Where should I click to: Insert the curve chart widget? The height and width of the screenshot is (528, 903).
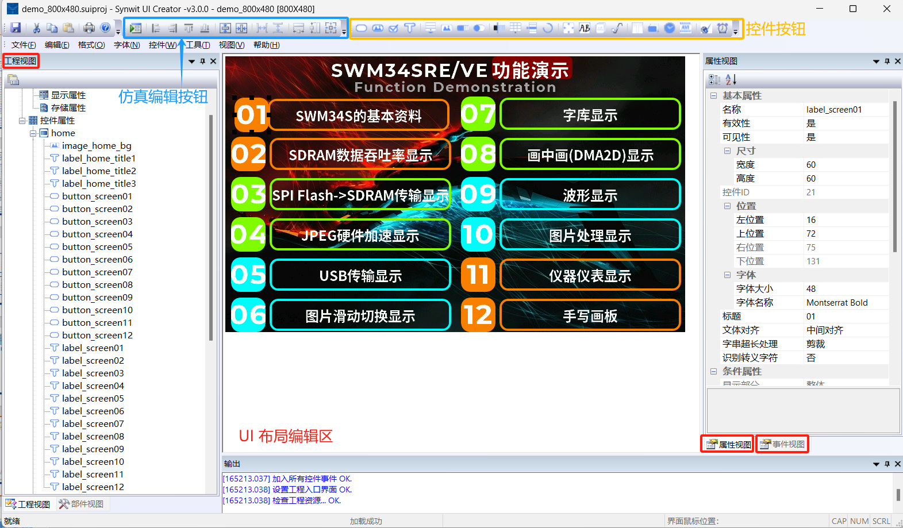pyautogui.click(x=617, y=28)
